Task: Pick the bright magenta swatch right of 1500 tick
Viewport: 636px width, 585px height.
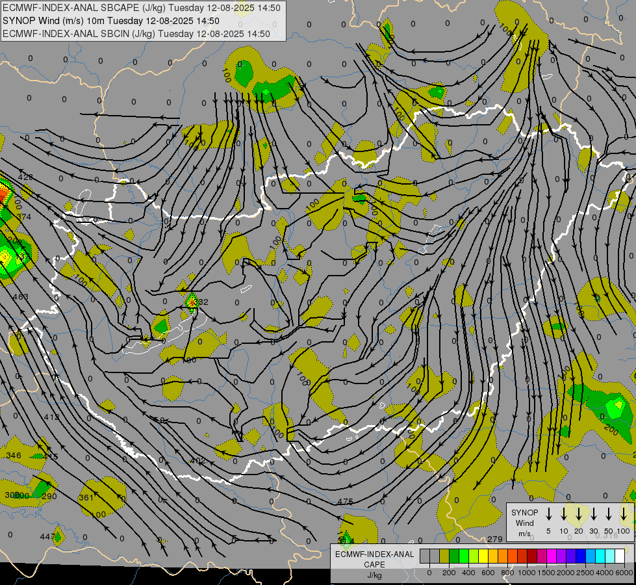Action: (x=552, y=556)
